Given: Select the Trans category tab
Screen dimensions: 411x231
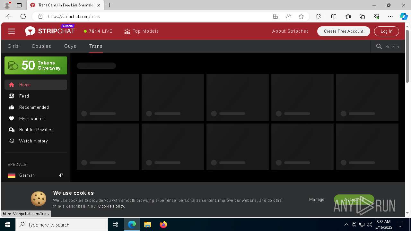Looking at the screenshot, I should [x=96, y=46].
